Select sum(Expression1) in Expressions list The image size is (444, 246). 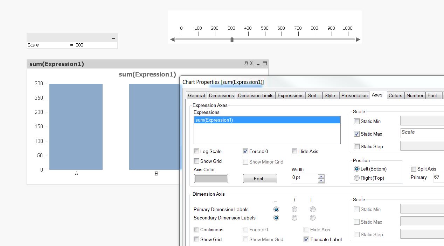(x=267, y=120)
